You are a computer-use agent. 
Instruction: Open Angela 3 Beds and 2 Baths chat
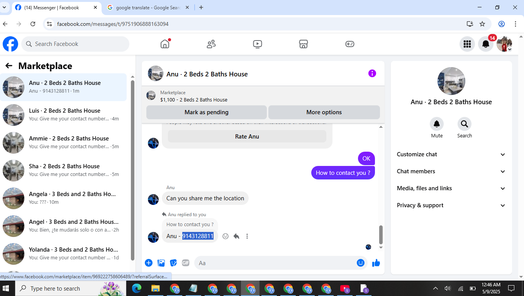63,198
